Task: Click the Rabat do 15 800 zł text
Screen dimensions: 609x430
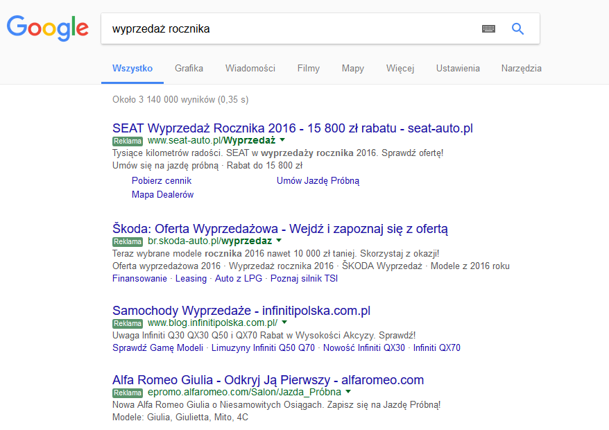Action: [264, 166]
